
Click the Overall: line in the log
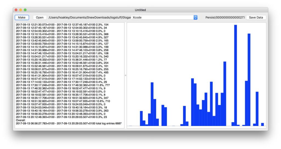pos(21,120)
